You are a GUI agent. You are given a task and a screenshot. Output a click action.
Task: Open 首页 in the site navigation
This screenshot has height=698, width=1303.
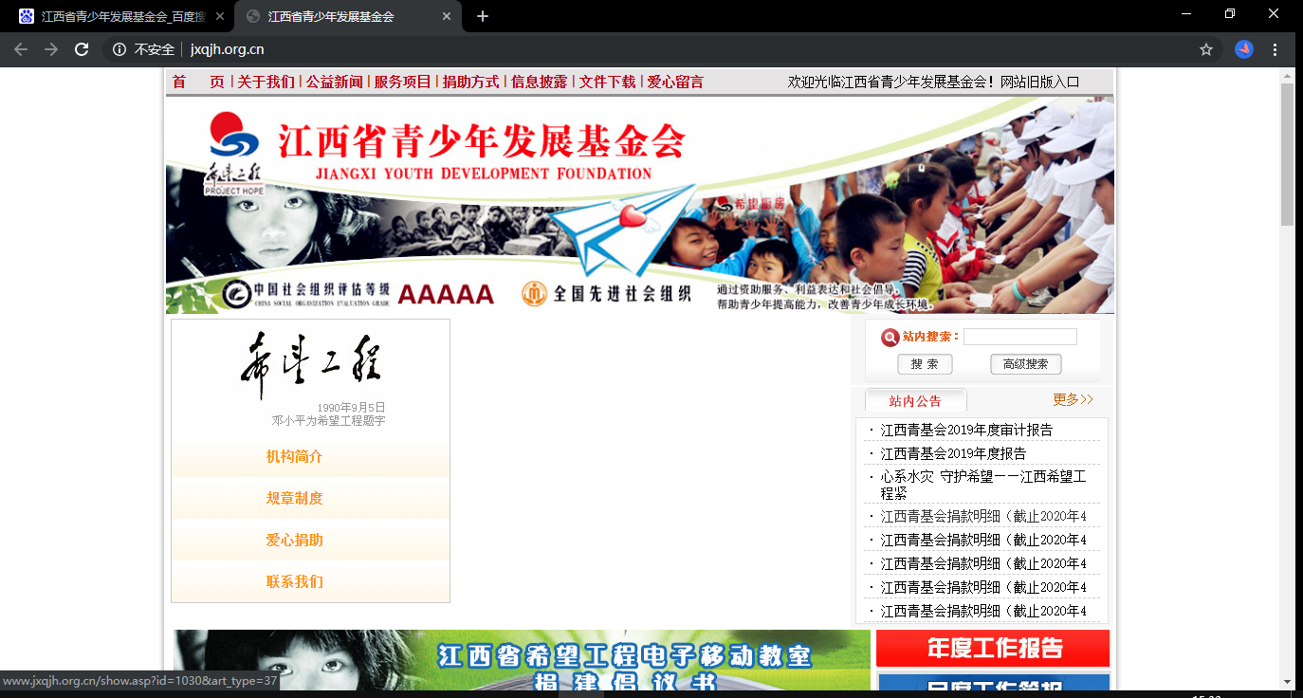[198, 83]
